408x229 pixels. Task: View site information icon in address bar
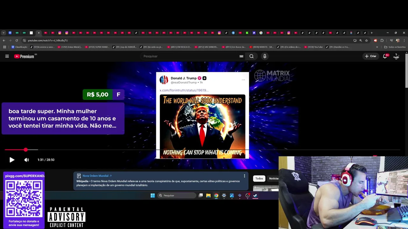[24, 40]
